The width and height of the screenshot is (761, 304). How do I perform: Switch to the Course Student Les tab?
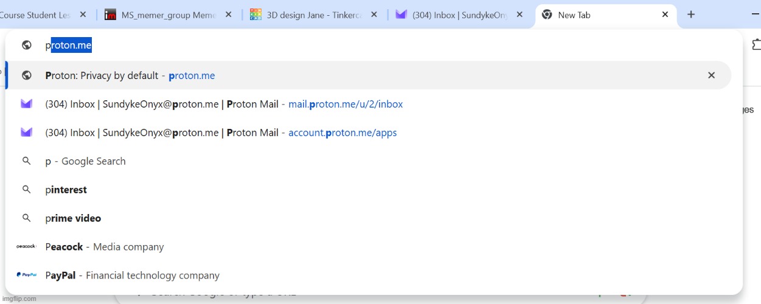pos(43,15)
